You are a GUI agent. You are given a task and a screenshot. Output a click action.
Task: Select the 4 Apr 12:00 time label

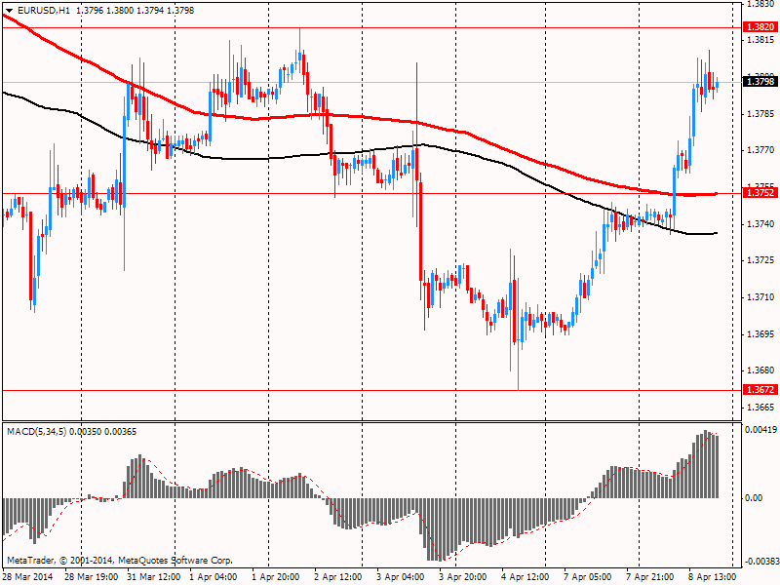525,577
